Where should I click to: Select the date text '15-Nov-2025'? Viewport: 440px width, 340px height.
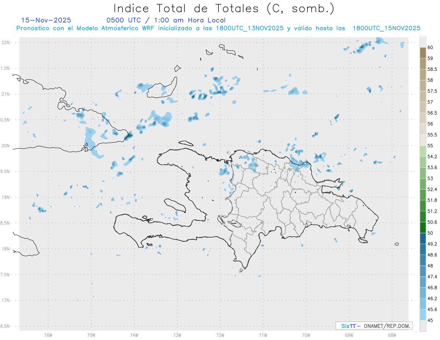click(46, 20)
